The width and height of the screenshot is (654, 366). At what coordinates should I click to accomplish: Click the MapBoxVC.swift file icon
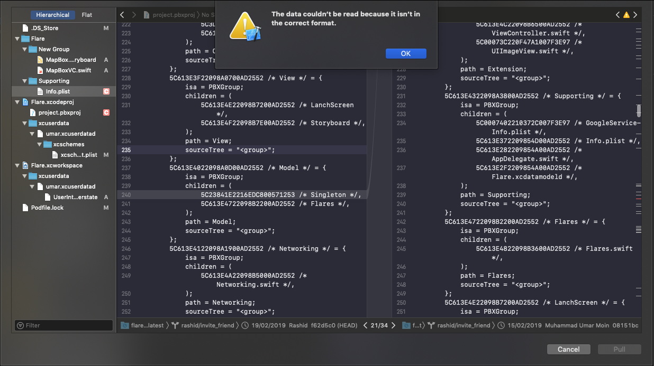pos(40,70)
